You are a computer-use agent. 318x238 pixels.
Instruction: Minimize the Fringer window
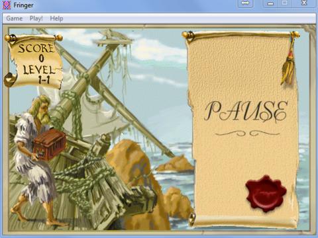270,3
